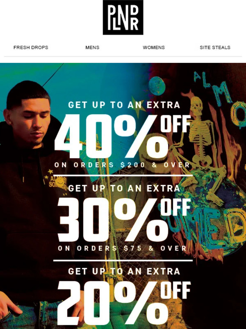Click the 20% OFF discount headline
The height and width of the screenshot is (329, 246).
tap(124, 303)
